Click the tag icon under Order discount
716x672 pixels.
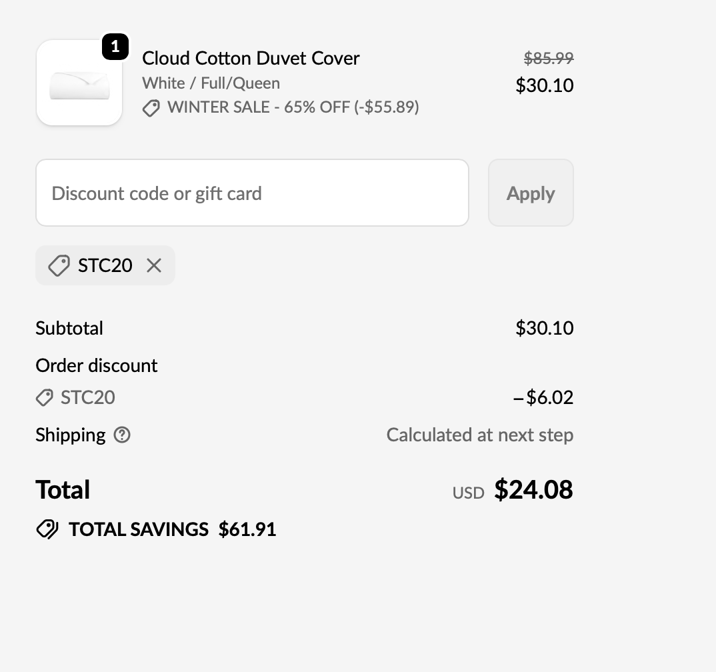click(44, 398)
